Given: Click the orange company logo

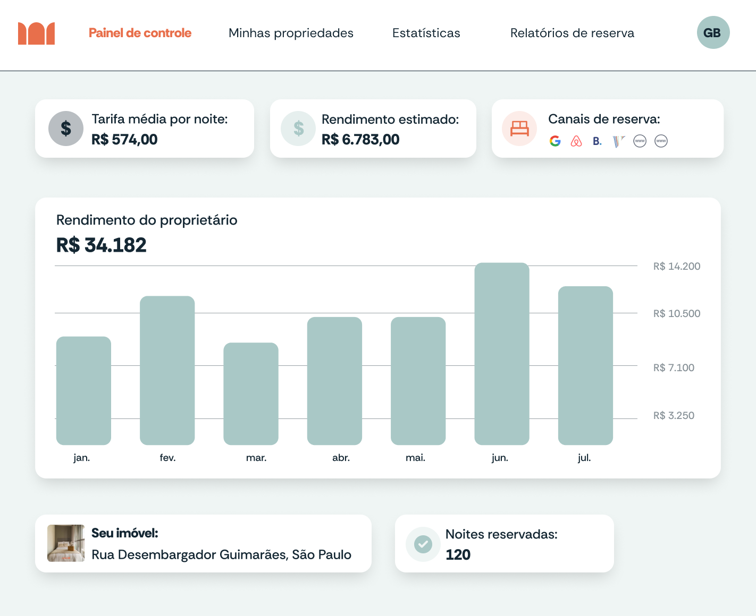Looking at the screenshot, I should (x=36, y=33).
